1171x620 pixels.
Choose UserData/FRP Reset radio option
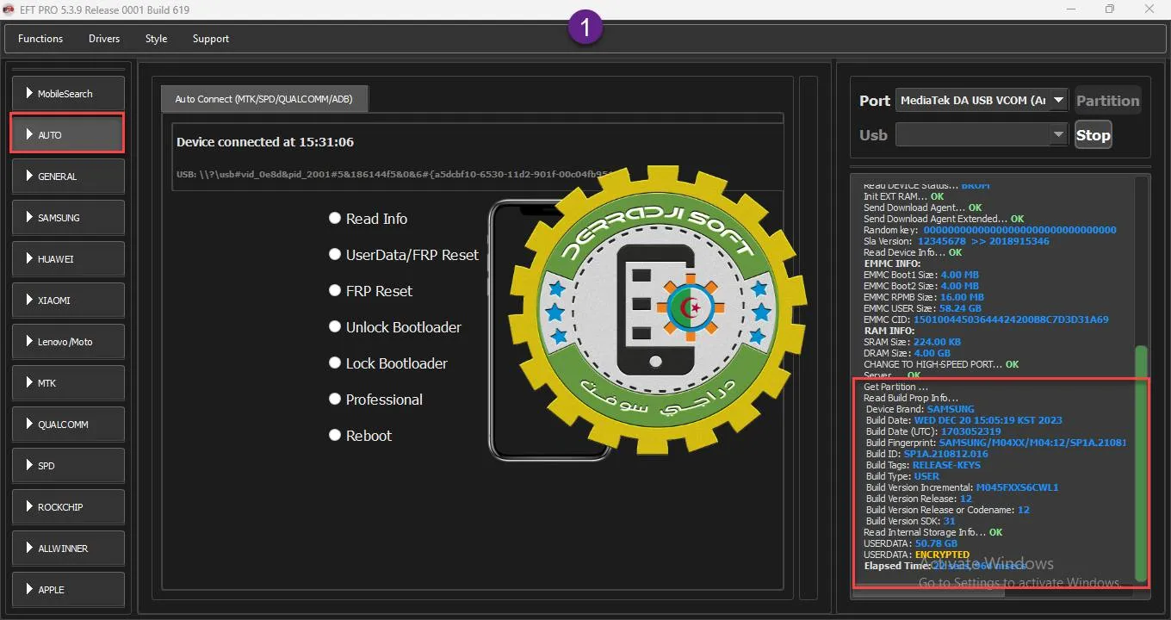pyautogui.click(x=335, y=255)
